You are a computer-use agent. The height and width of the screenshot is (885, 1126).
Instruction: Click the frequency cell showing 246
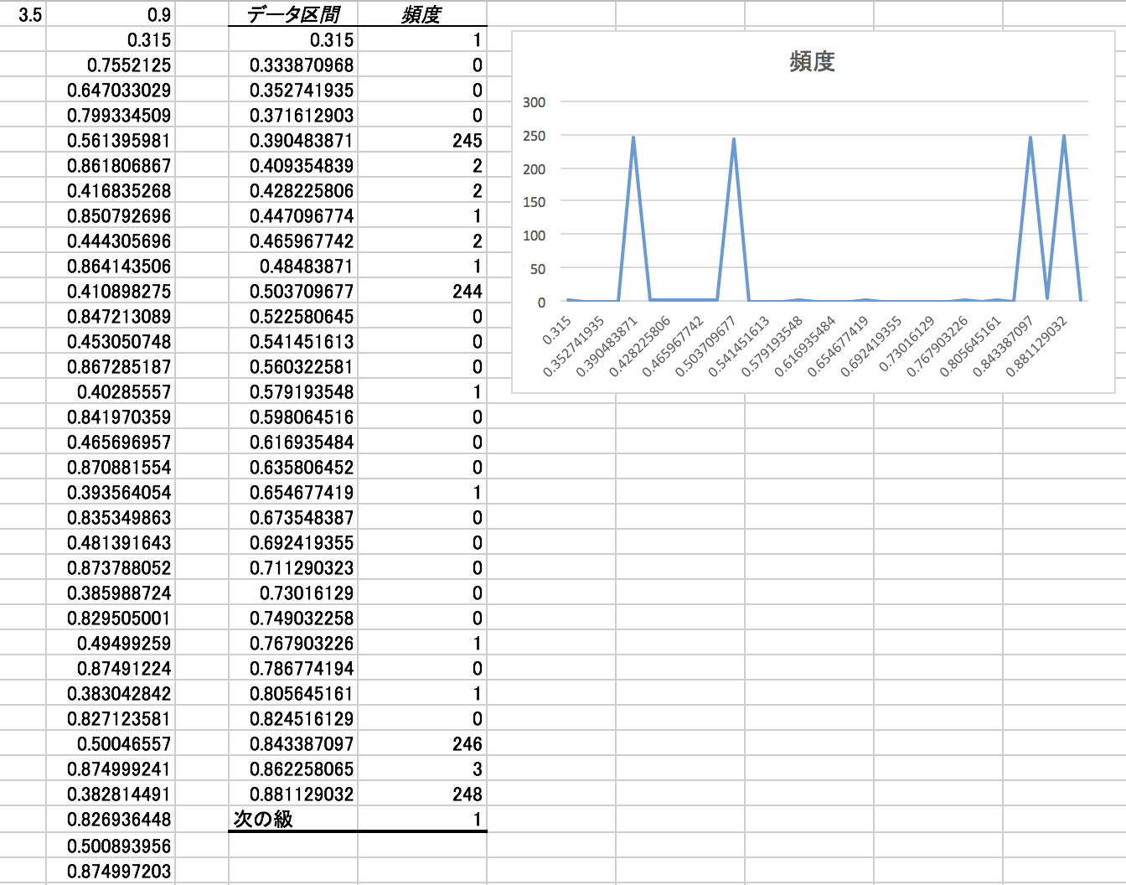422,743
